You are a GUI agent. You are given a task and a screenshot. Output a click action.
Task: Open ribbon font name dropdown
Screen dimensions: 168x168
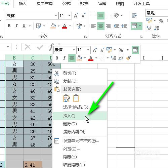pos(56,15)
